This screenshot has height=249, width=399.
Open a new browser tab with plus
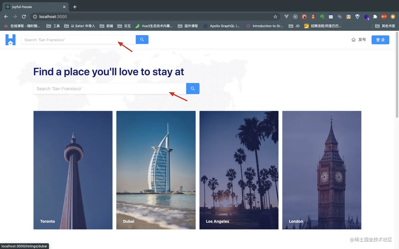pyautogui.click(x=75, y=7)
